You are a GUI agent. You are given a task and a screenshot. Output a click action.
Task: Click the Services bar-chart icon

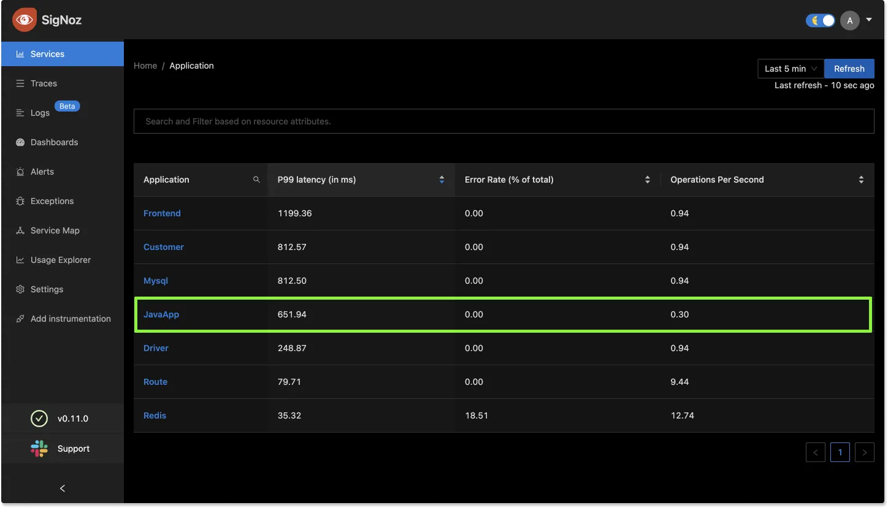coord(20,54)
